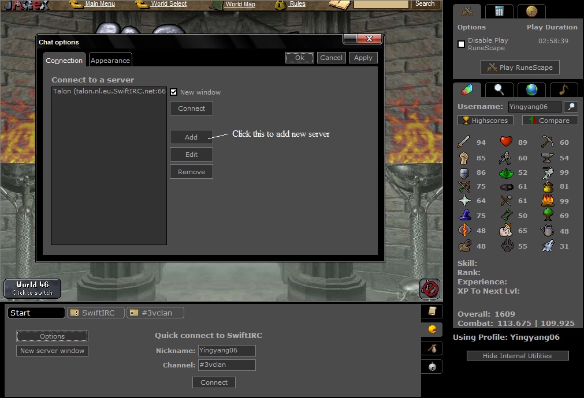Click Connect in the Chat options dialog

click(191, 108)
